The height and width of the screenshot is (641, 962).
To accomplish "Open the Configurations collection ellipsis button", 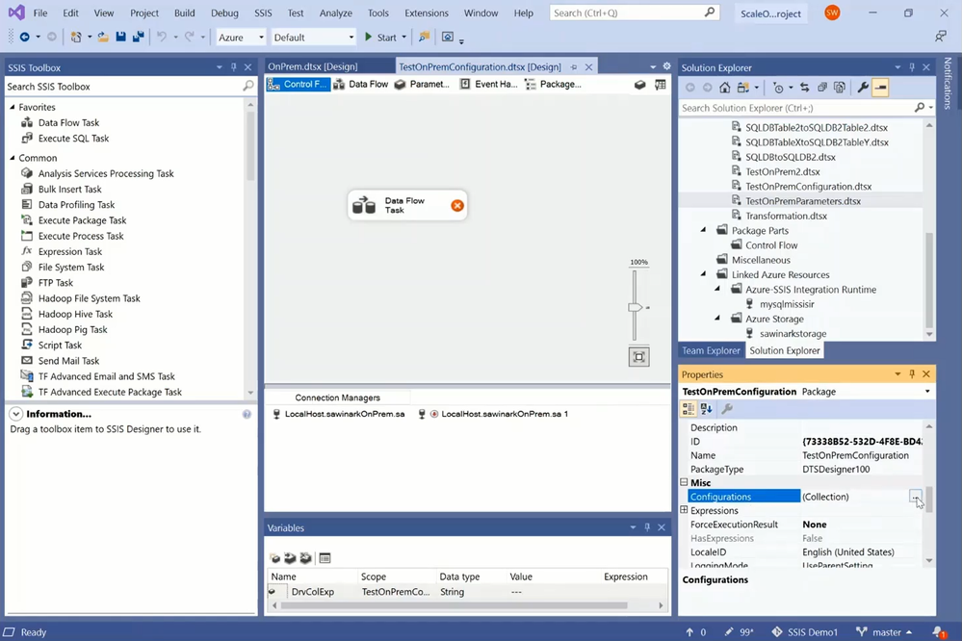I will [915, 497].
